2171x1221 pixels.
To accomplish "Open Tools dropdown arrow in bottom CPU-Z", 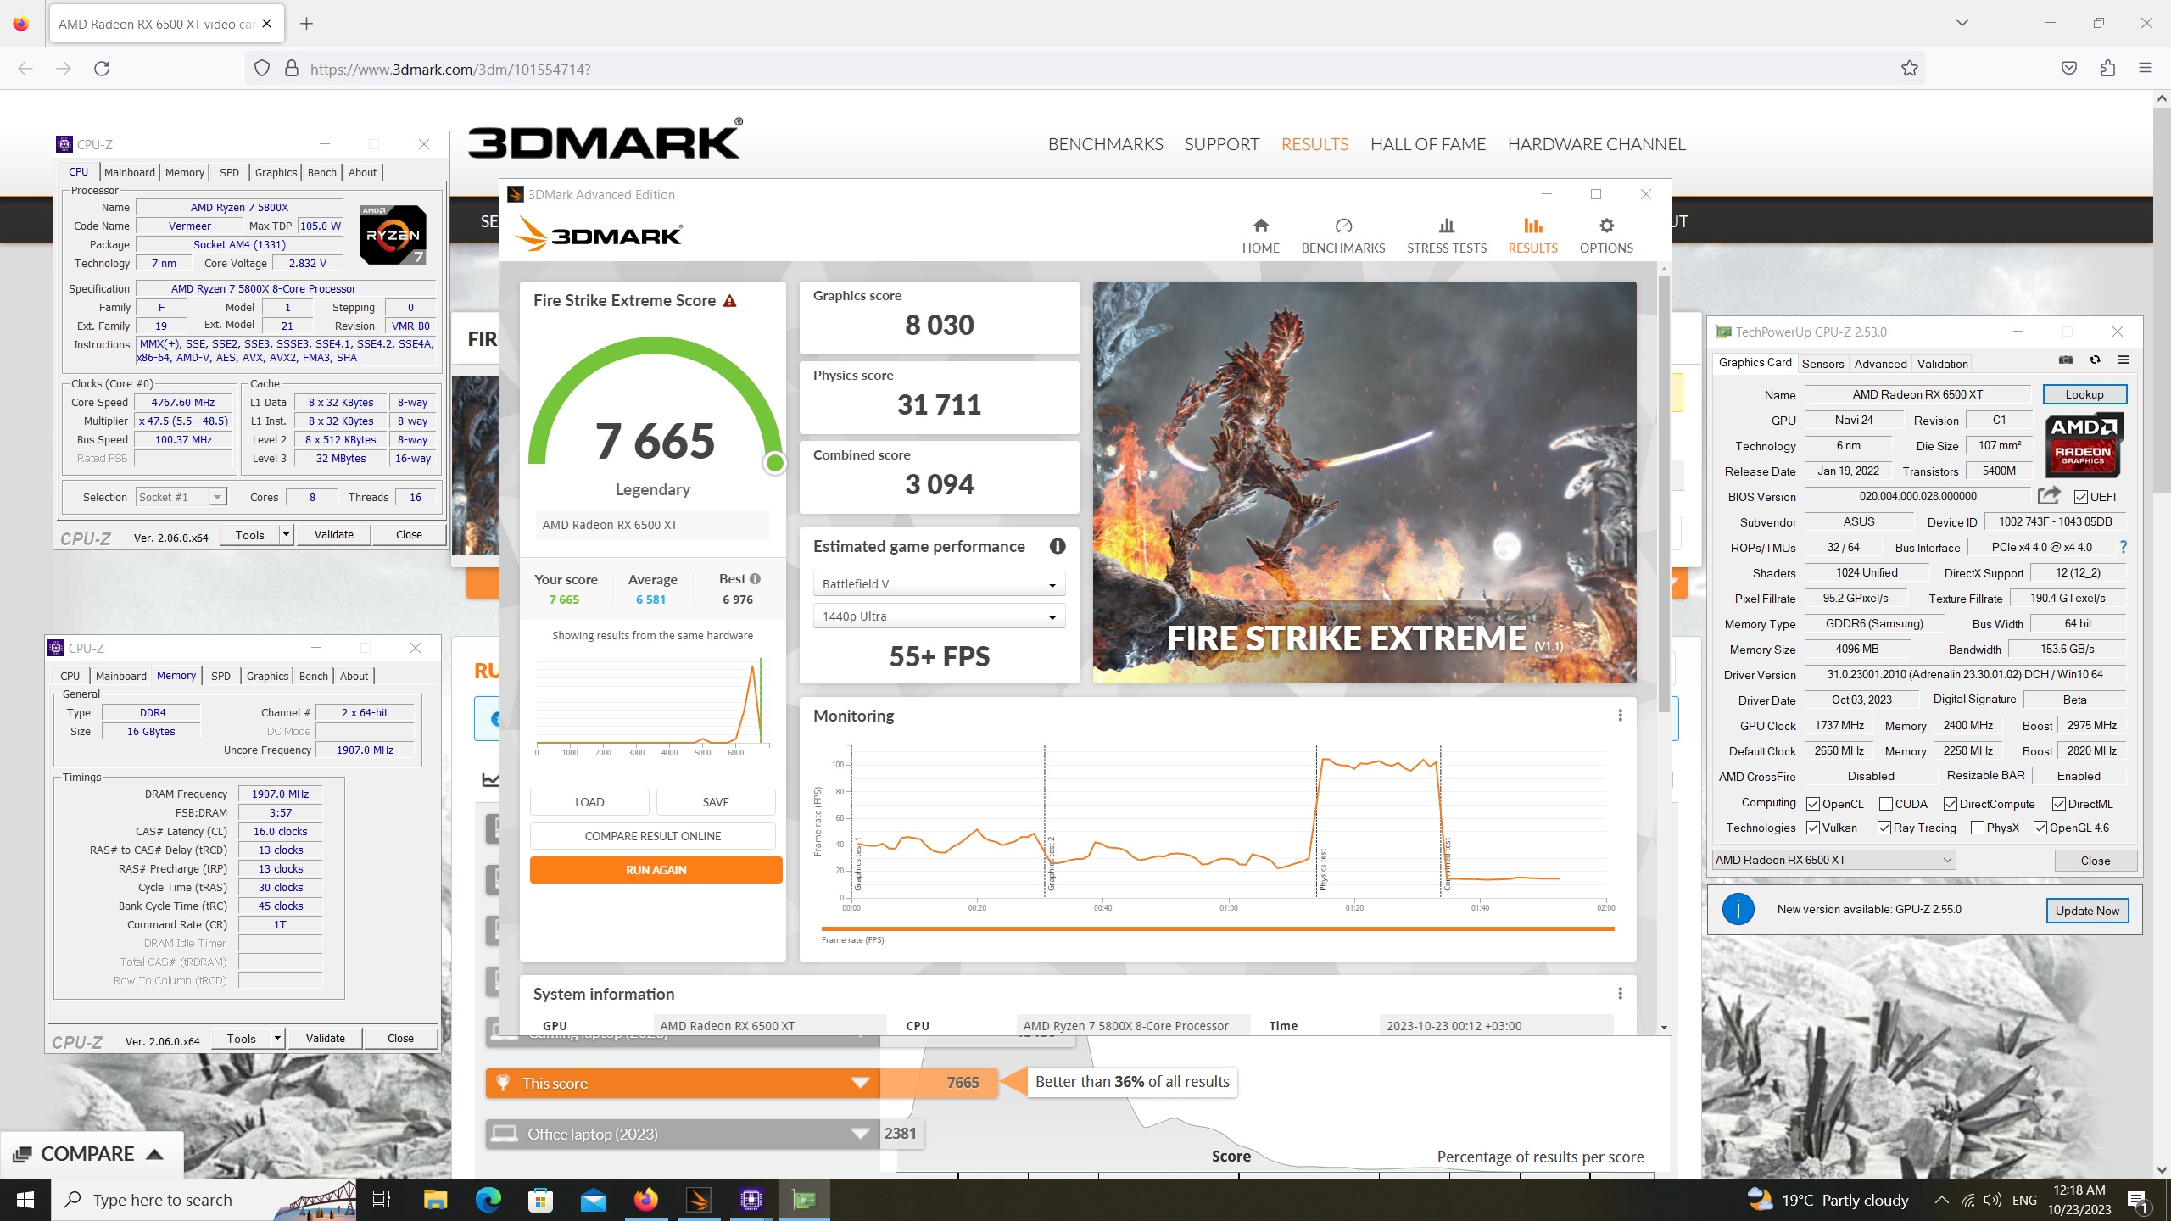I will click(x=277, y=1038).
